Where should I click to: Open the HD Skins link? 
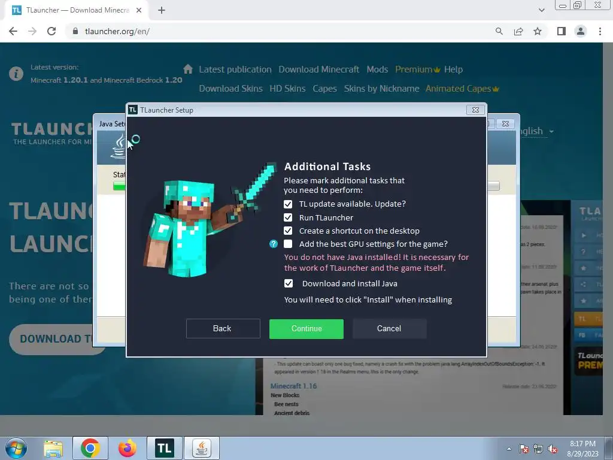coord(287,89)
